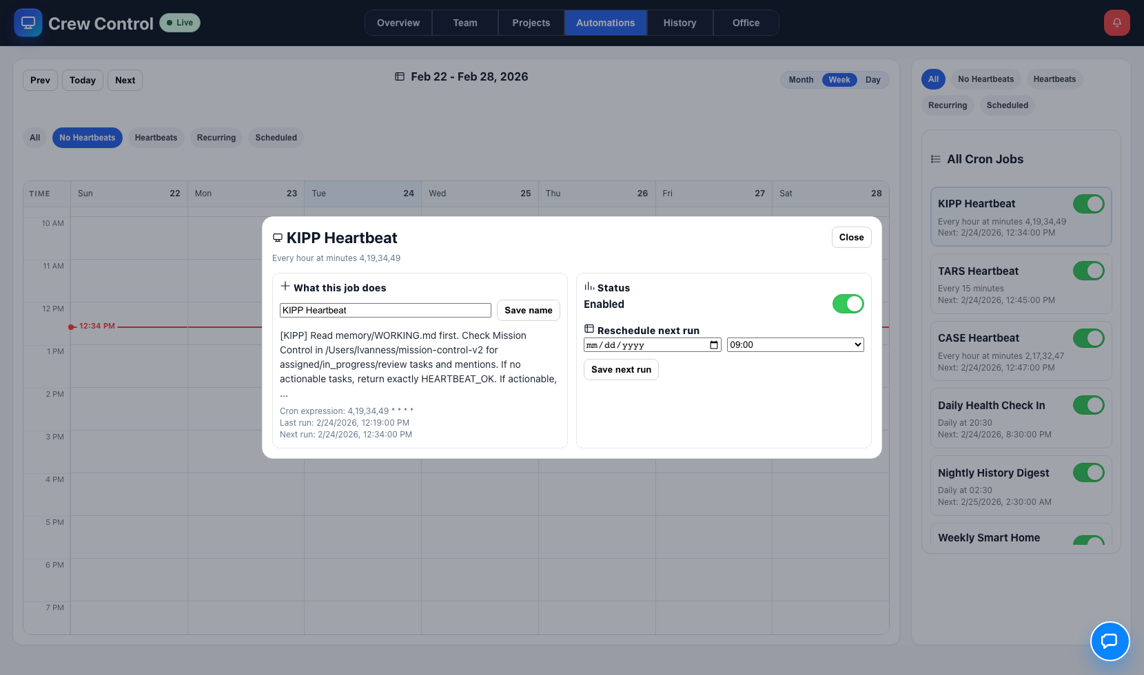Switch to the History tab

(x=680, y=22)
